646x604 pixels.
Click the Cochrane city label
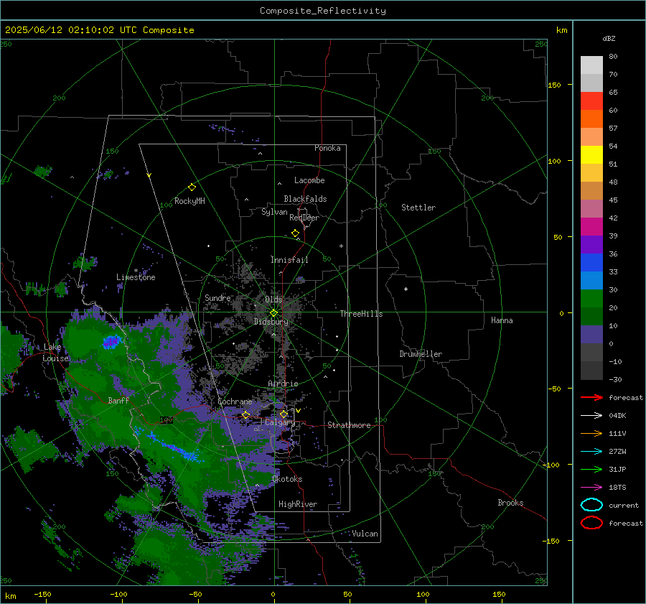click(235, 401)
